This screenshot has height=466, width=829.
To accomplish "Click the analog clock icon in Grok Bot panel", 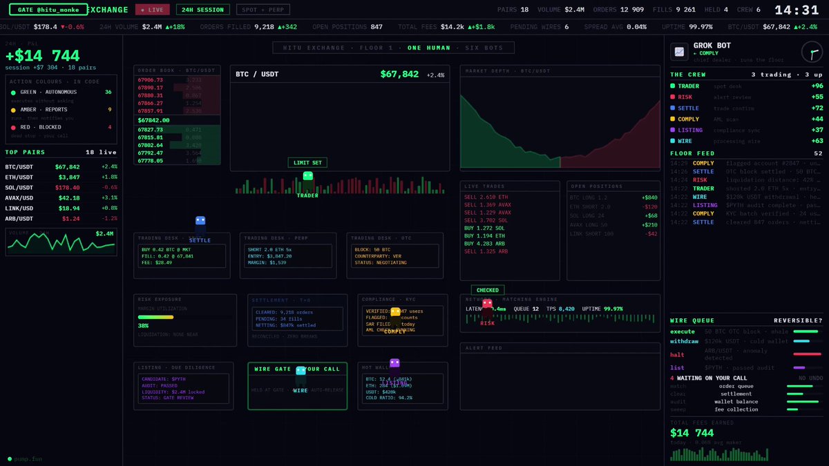I will pyautogui.click(x=812, y=52).
